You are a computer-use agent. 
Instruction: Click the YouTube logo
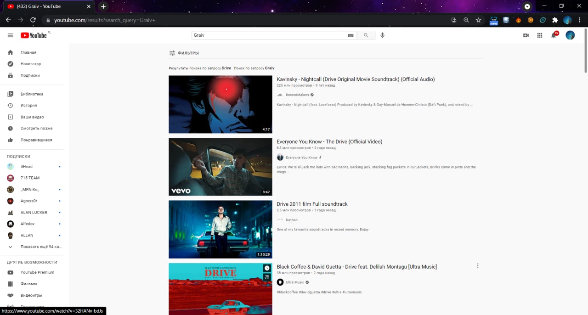(34, 35)
